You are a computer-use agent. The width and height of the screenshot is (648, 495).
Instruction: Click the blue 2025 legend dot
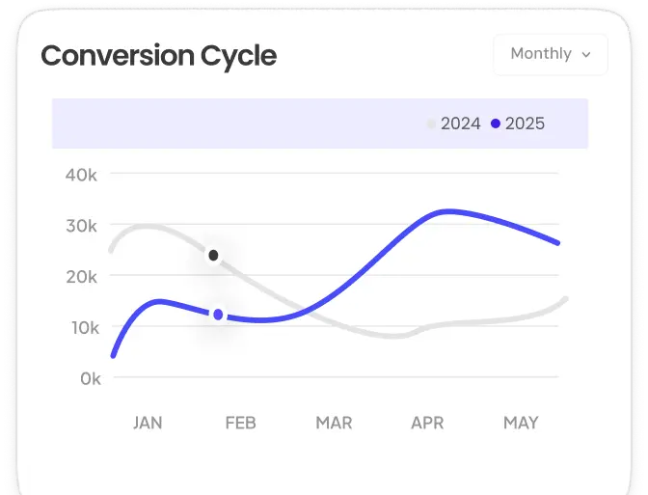tap(496, 124)
